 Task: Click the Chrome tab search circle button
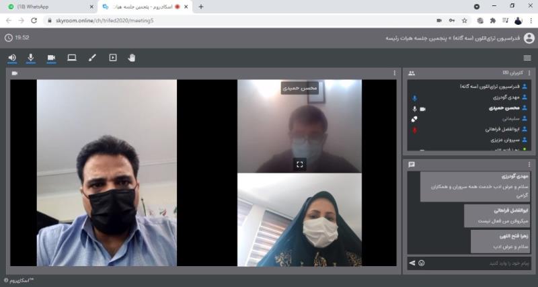[477, 7]
